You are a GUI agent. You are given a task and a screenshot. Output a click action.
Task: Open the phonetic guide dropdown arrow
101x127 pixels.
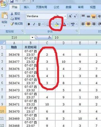[x=76, y=24]
